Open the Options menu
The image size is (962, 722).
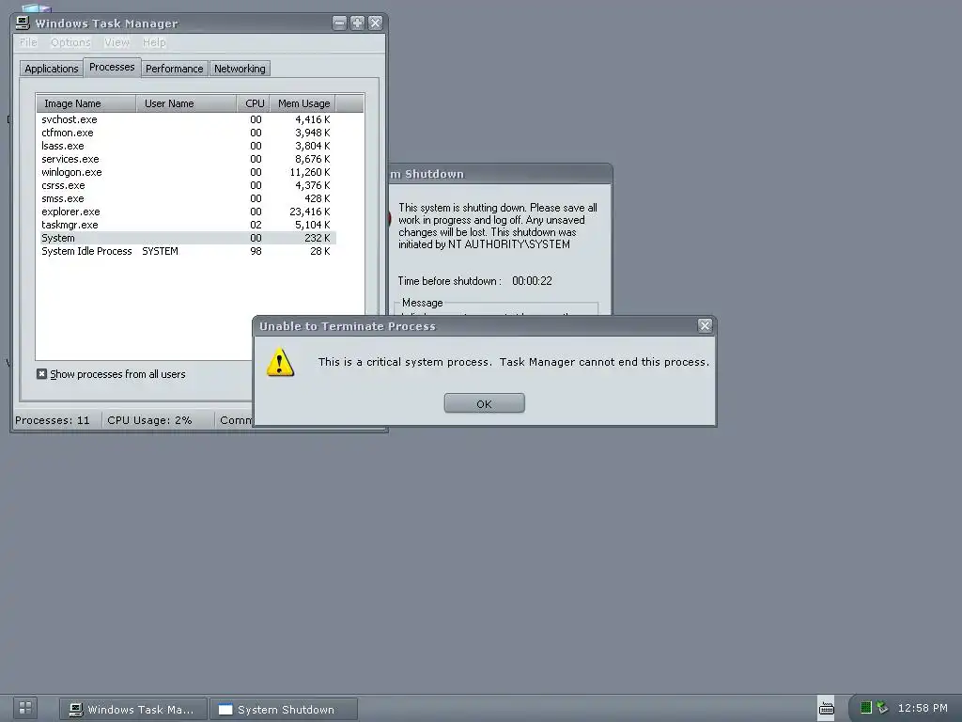(70, 42)
